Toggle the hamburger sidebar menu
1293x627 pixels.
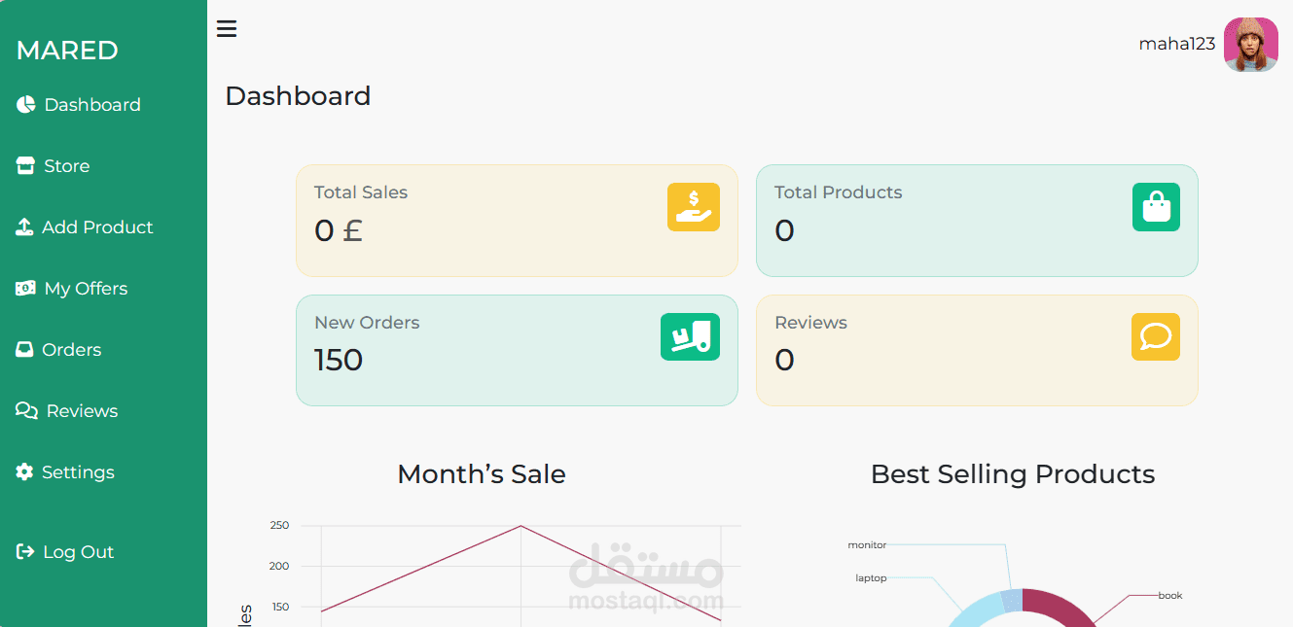point(227,29)
